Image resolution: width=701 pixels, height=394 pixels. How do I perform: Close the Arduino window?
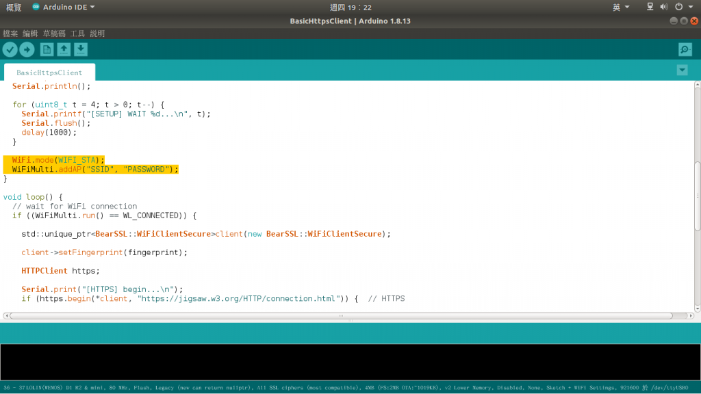694,21
